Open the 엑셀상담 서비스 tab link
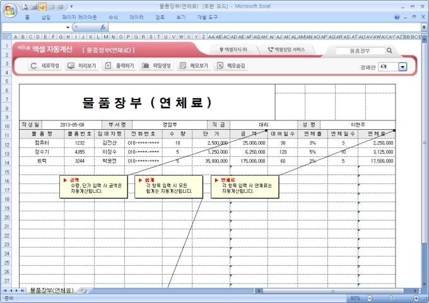This screenshot has height=303, width=429. 286,50
